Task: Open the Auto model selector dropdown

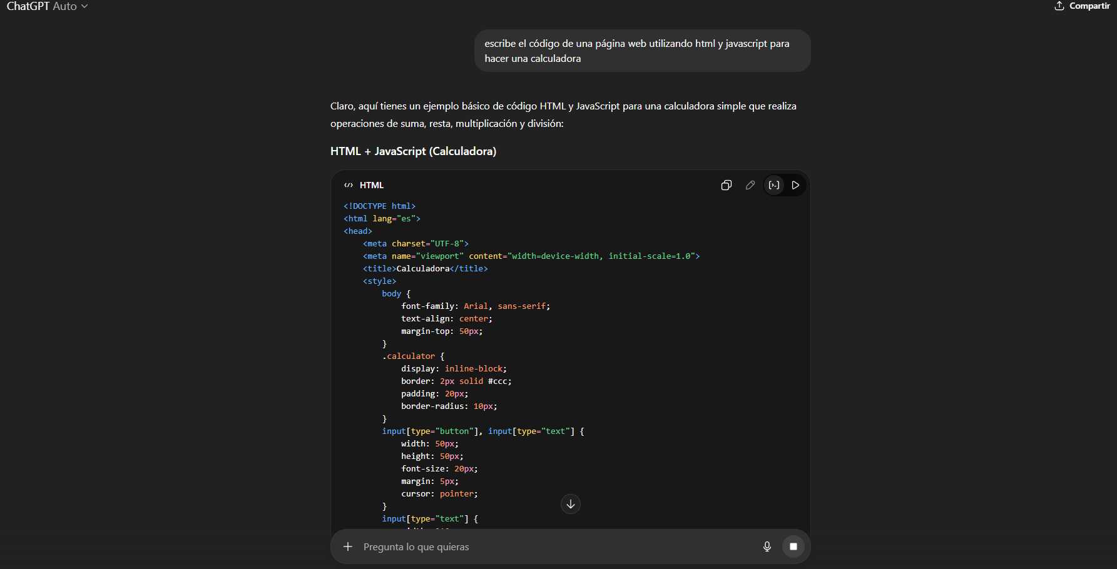Action: (x=66, y=6)
